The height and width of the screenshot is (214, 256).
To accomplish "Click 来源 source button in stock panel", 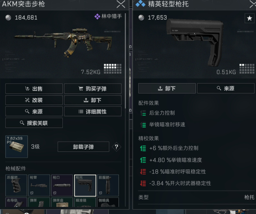I will (x=226, y=88).
